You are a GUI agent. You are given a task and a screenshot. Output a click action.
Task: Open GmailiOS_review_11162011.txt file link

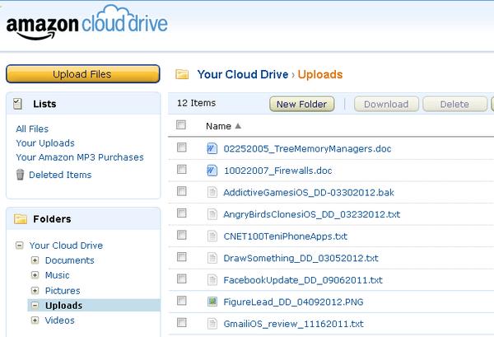click(x=294, y=324)
